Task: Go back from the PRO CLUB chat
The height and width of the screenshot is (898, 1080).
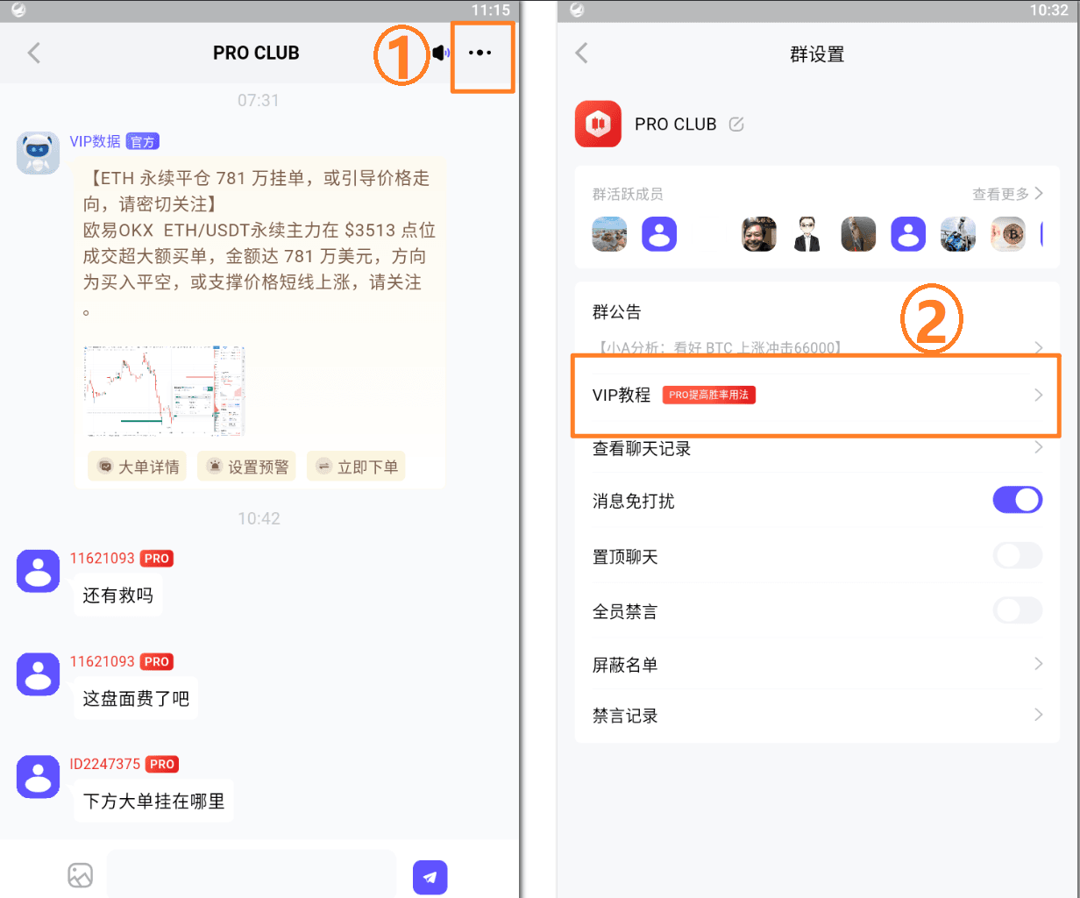Action: (x=34, y=53)
